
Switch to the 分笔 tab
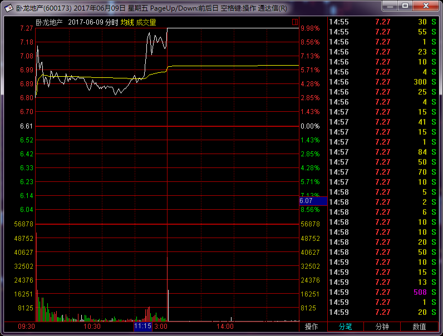345,327
